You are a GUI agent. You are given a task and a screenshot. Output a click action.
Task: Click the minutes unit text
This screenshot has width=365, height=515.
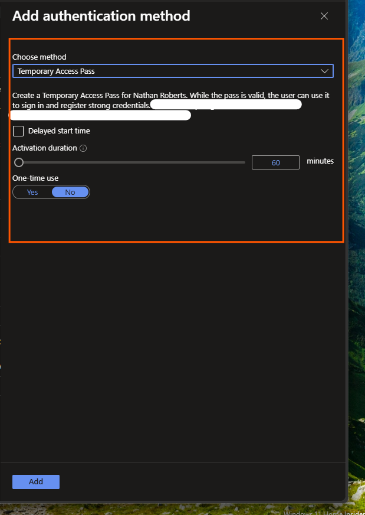pos(320,161)
